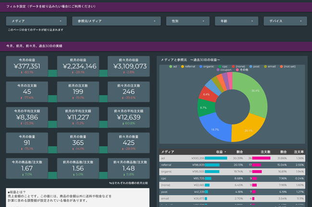Select the 今月の商品数/注文数 1.67 scorecard

(27, 169)
